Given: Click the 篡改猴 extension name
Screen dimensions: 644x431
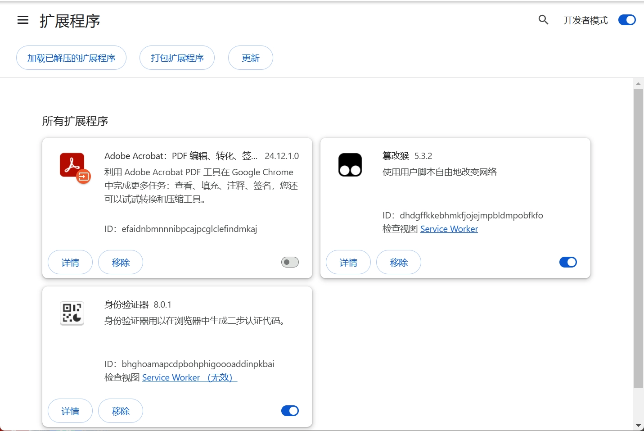Looking at the screenshot, I should coord(396,156).
